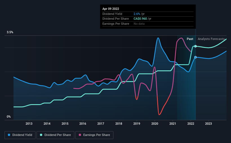Click the teal Dividend Per Share legend dot
The width and height of the screenshot is (231, 143).
pos(41,135)
